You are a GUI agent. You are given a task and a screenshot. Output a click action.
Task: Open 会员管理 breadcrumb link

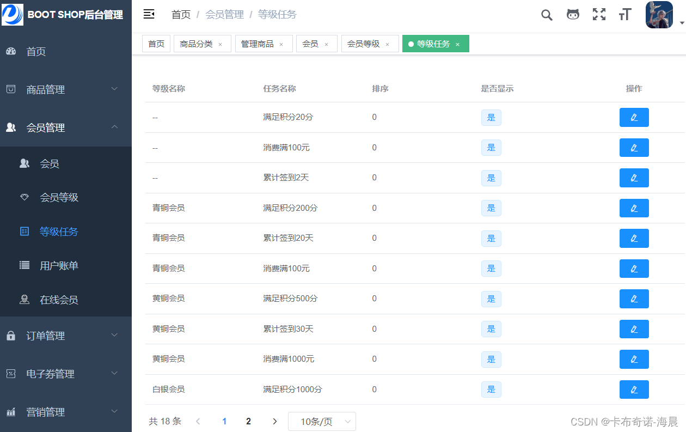point(224,15)
